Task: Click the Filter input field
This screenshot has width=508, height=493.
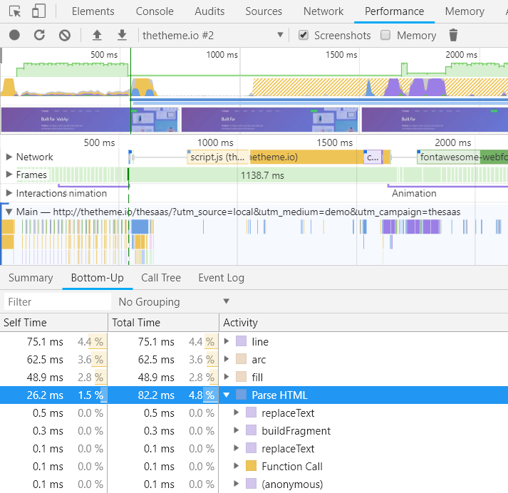Action: [57, 302]
